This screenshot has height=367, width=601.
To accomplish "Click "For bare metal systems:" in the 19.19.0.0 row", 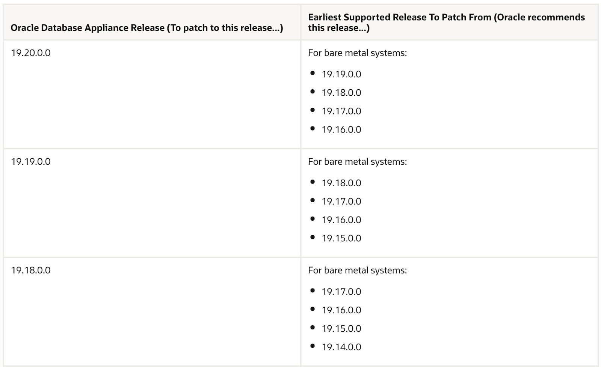I will [357, 162].
